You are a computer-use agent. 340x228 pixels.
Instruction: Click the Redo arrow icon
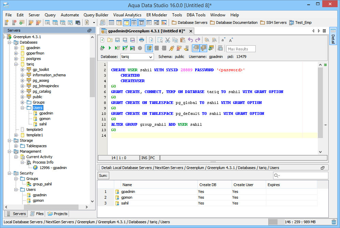(x=198, y=40)
